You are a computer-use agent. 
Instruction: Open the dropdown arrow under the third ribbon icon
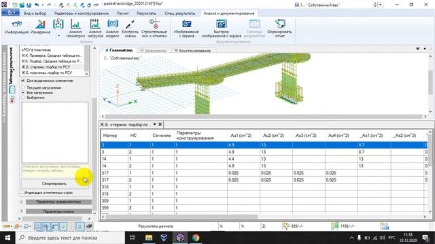pos(58,36)
